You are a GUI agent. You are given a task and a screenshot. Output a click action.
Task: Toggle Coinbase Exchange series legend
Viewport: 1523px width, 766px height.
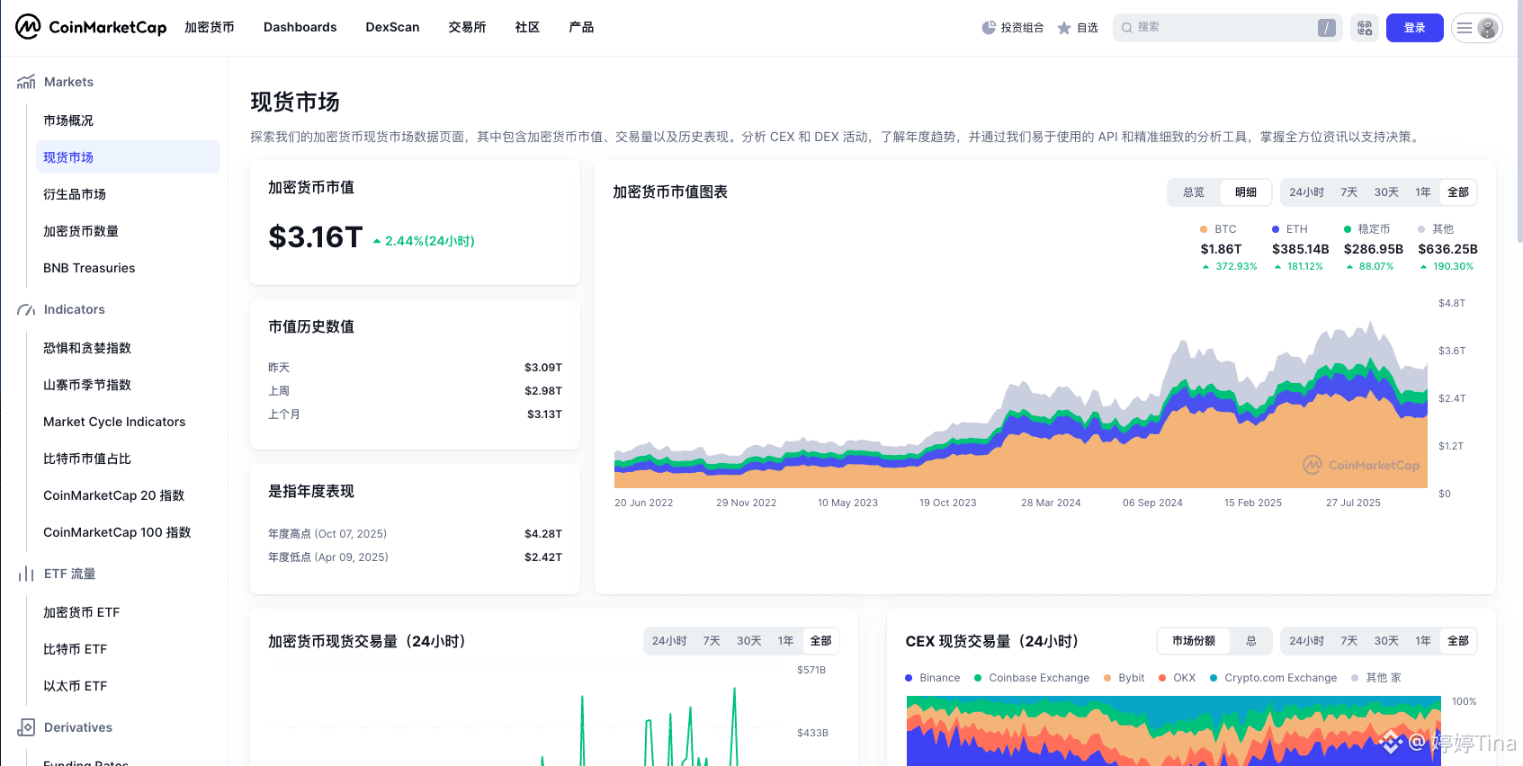[1032, 678]
